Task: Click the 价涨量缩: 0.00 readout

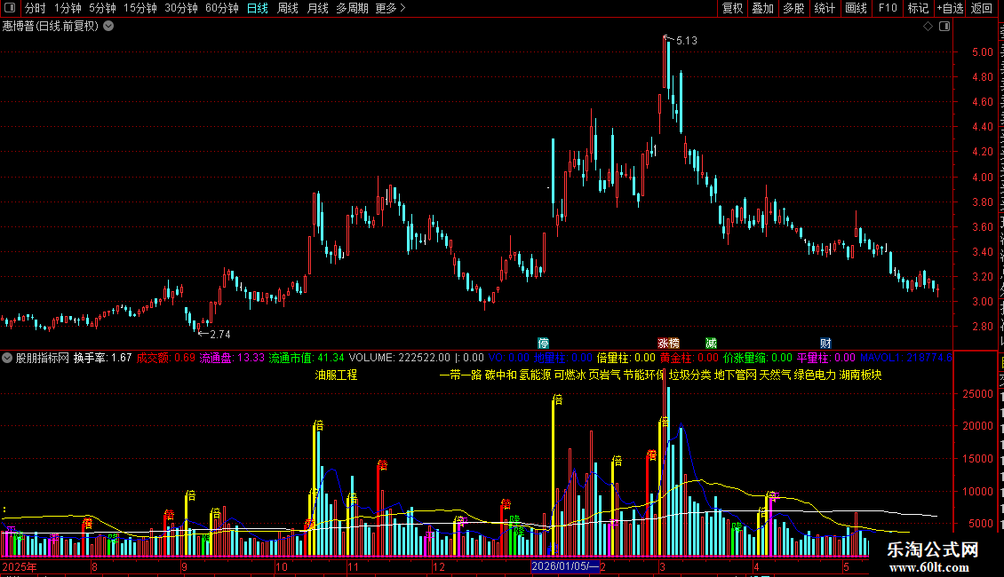Action: point(758,359)
